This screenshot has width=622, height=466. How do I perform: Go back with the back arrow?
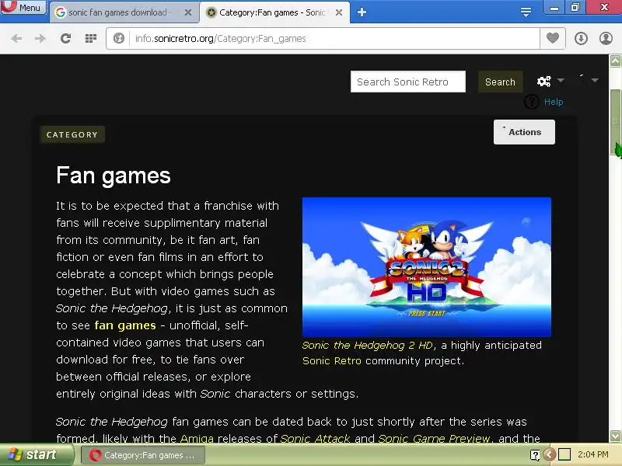(16, 38)
